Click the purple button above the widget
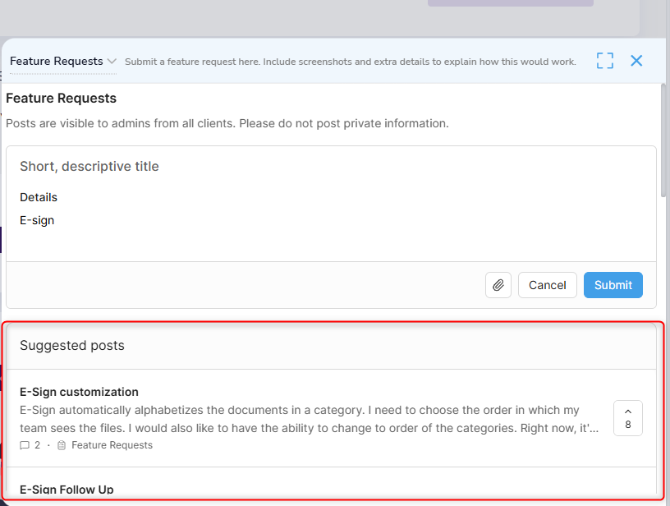 coord(510,2)
